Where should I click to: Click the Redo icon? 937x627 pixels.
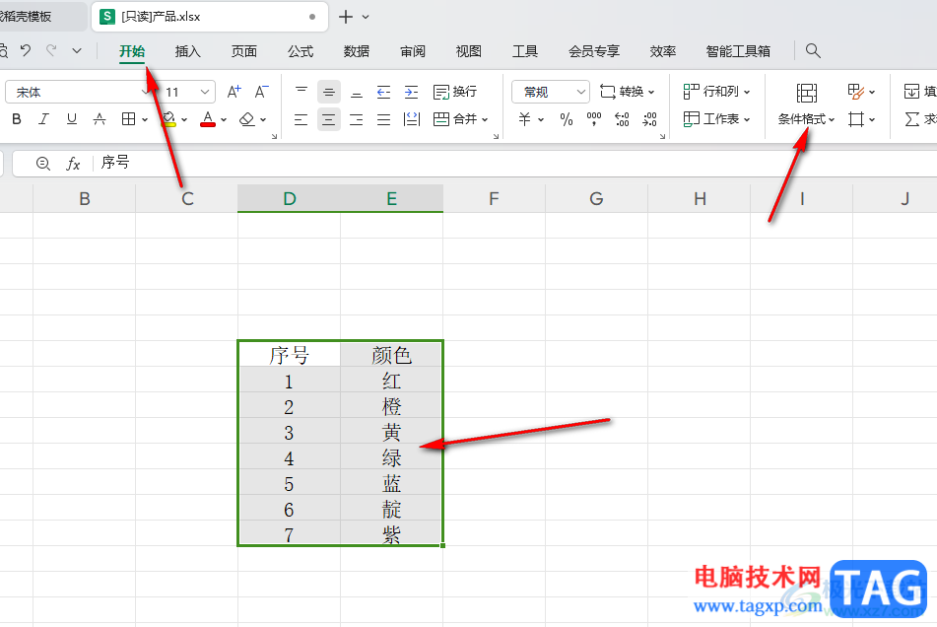(x=51, y=51)
